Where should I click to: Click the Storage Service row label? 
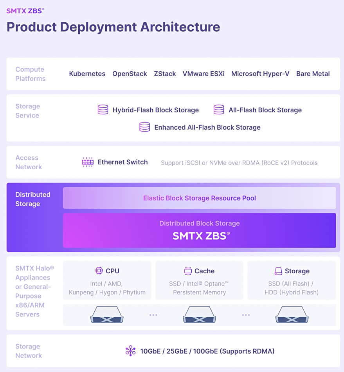pos(27,111)
